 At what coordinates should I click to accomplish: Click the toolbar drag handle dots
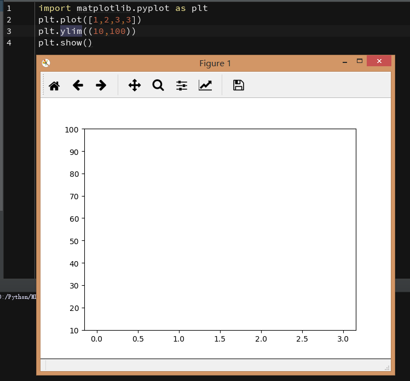[43, 85]
